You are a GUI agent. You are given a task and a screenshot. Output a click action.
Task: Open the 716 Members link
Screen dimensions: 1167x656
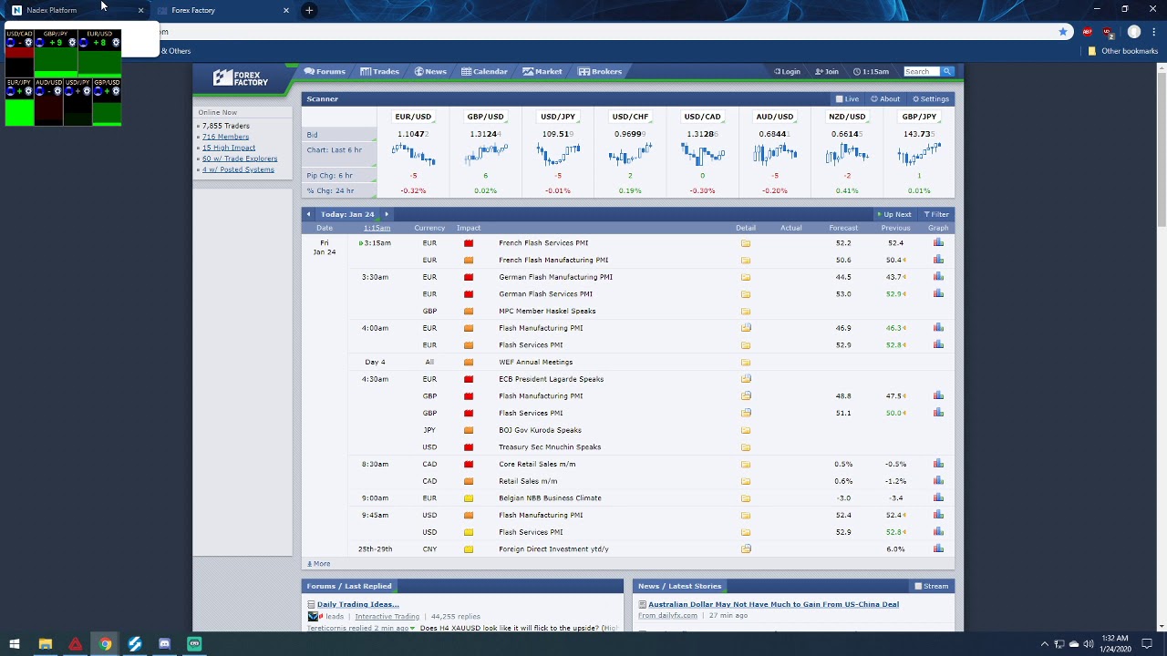[x=225, y=137]
